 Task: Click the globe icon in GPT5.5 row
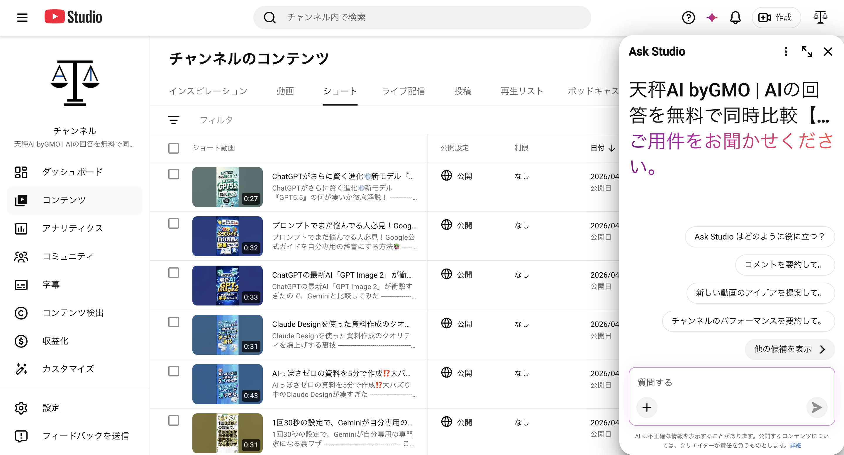[446, 176]
